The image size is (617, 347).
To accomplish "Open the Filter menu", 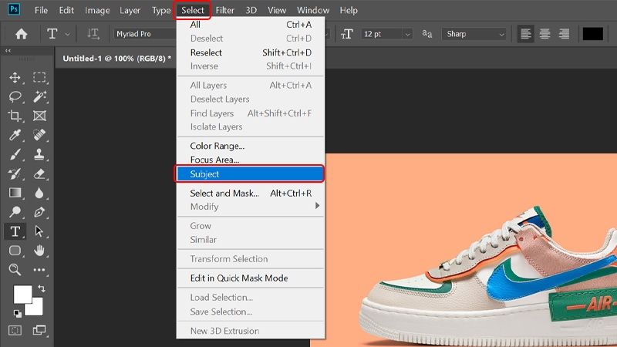I will tap(224, 10).
